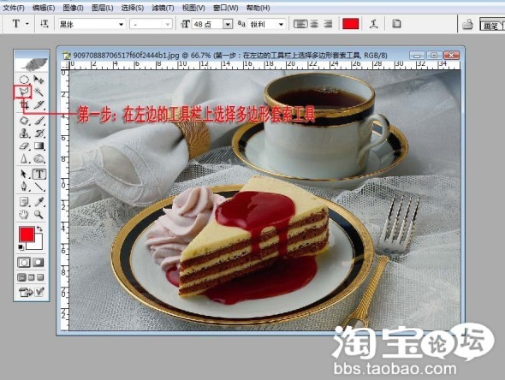The width and height of the screenshot is (505, 380).
Task: Open the 图层(L) menu
Action: point(103,8)
